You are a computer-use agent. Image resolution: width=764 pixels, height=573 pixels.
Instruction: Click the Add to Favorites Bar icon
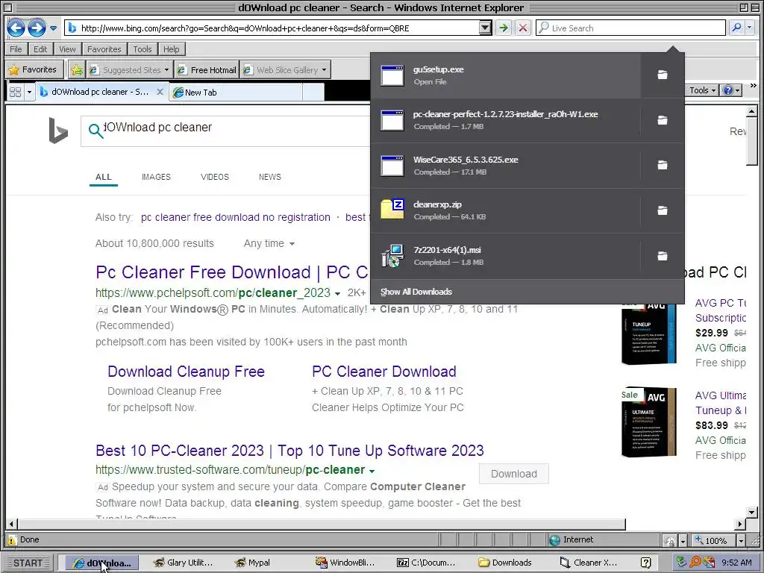pyautogui.click(x=77, y=70)
